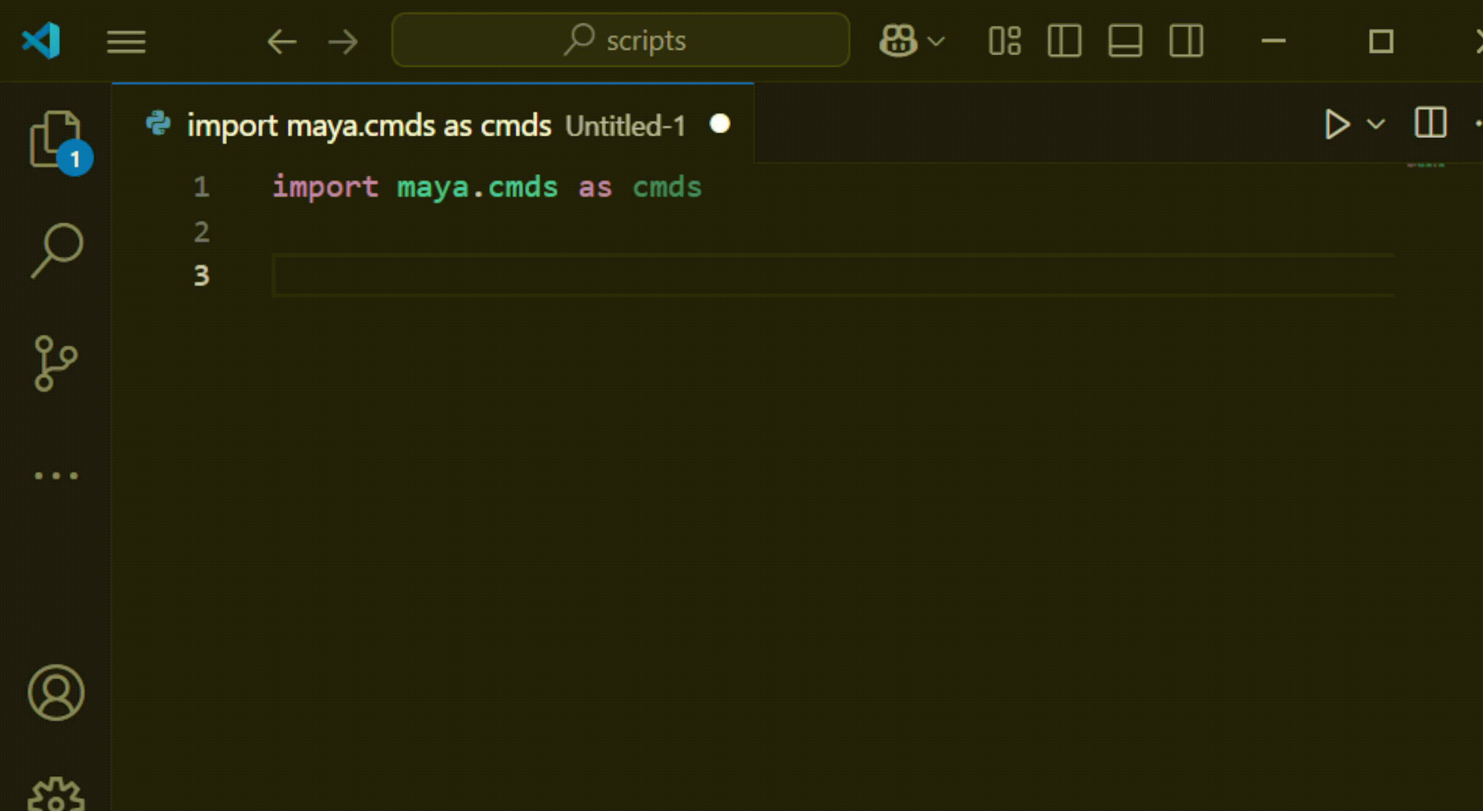Open the Explorer view in activity bar
Viewport: 1483px width, 811px height.
(x=55, y=139)
